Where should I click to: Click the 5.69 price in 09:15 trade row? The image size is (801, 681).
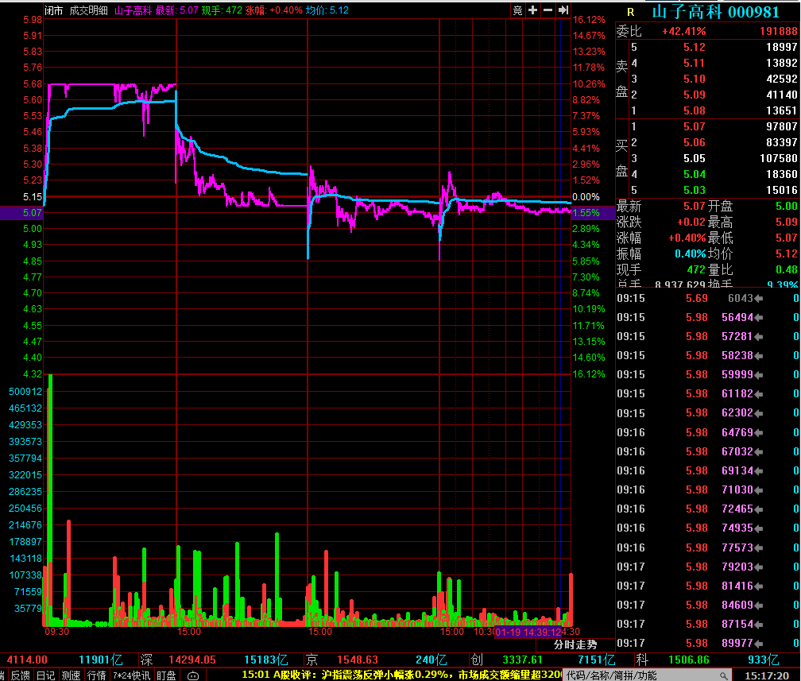[697, 298]
